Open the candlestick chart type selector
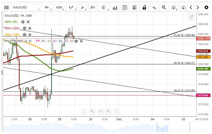The height and width of the screenshot is (134, 212). 71,7
